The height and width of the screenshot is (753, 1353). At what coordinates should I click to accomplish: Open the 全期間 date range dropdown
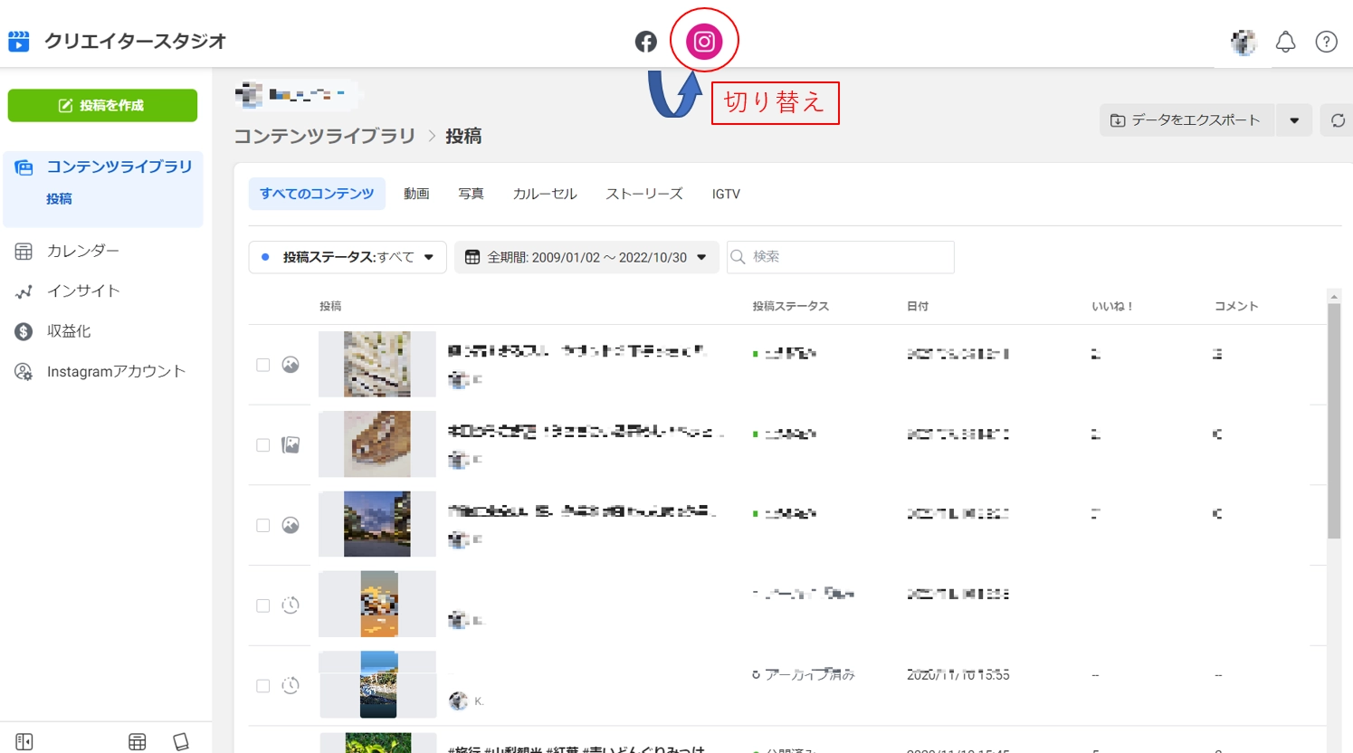pyautogui.click(x=586, y=257)
